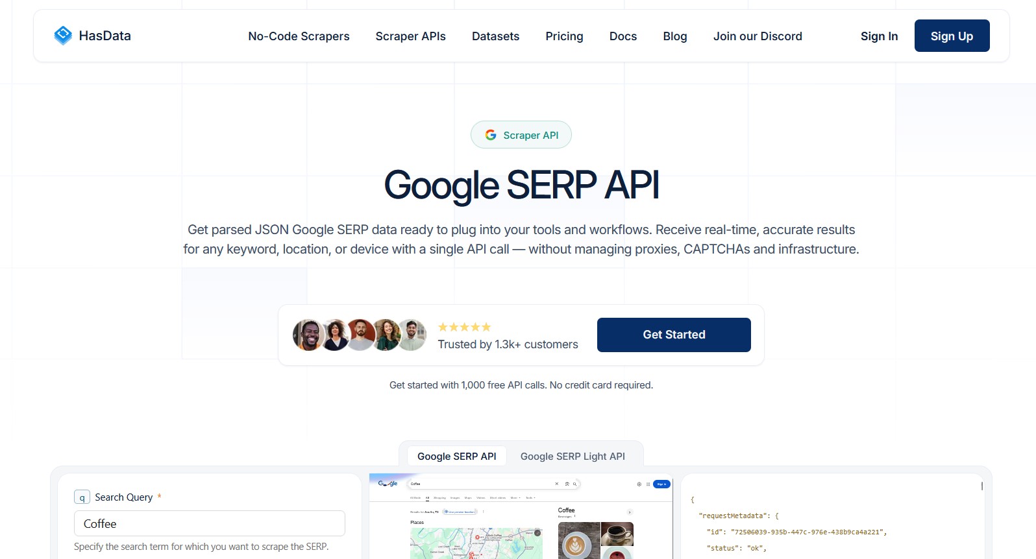The image size is (1036, 559).
Task: Visit the Blog from the top navigation
Action: pos(675,36)
